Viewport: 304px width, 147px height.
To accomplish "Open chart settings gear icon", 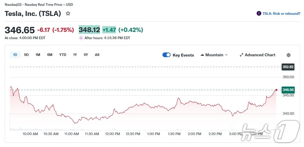I will 288,55.
